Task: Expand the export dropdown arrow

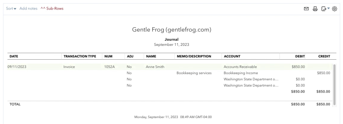Action: tap(329, 8)
